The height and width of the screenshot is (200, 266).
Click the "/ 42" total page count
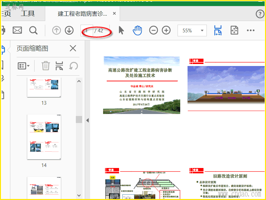click(x=99, y=31)
